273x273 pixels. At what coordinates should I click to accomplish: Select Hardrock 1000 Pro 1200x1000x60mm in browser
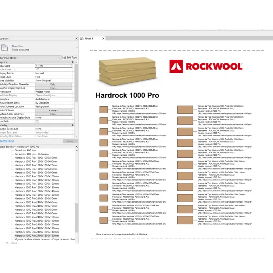pyautogui.click(x=36, y=161)
